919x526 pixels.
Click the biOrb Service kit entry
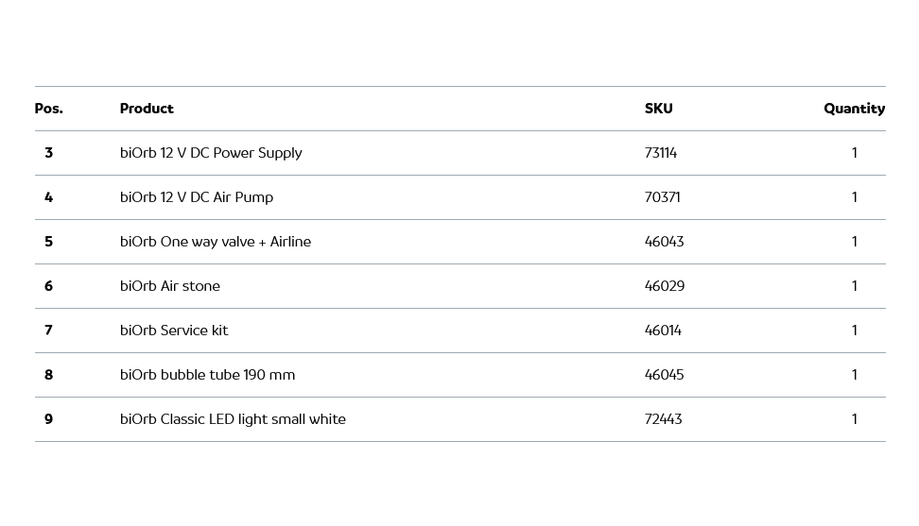tap(174, 331)
